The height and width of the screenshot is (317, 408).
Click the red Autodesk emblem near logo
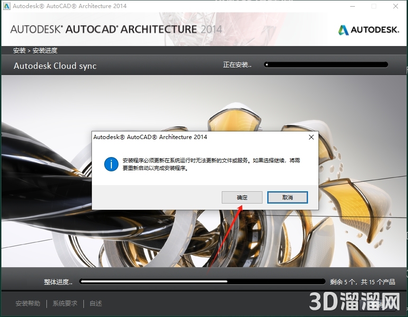click(343, 29)
